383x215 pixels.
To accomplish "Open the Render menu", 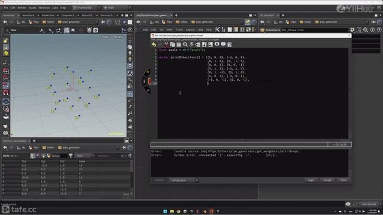I will pos(22,8).
